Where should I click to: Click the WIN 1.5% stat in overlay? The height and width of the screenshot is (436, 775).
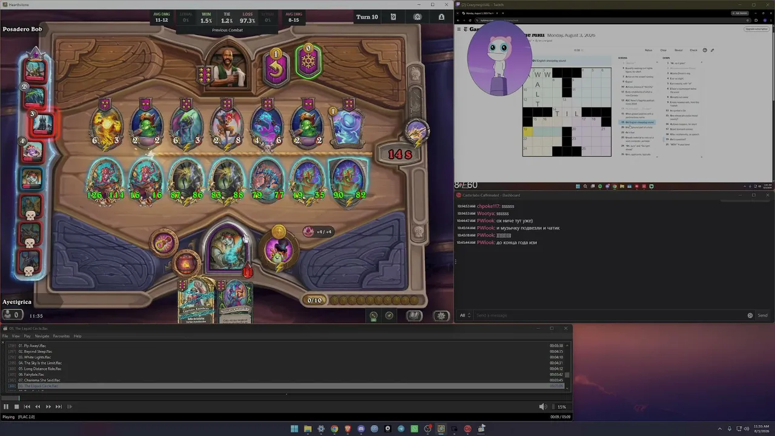tap(206, 18)
